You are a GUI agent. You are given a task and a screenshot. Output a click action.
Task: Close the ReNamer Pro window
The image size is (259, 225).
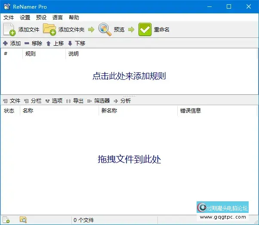click(249, 6)
